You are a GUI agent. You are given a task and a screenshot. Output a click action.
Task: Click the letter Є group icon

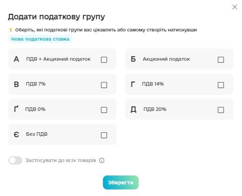(17, 135)
